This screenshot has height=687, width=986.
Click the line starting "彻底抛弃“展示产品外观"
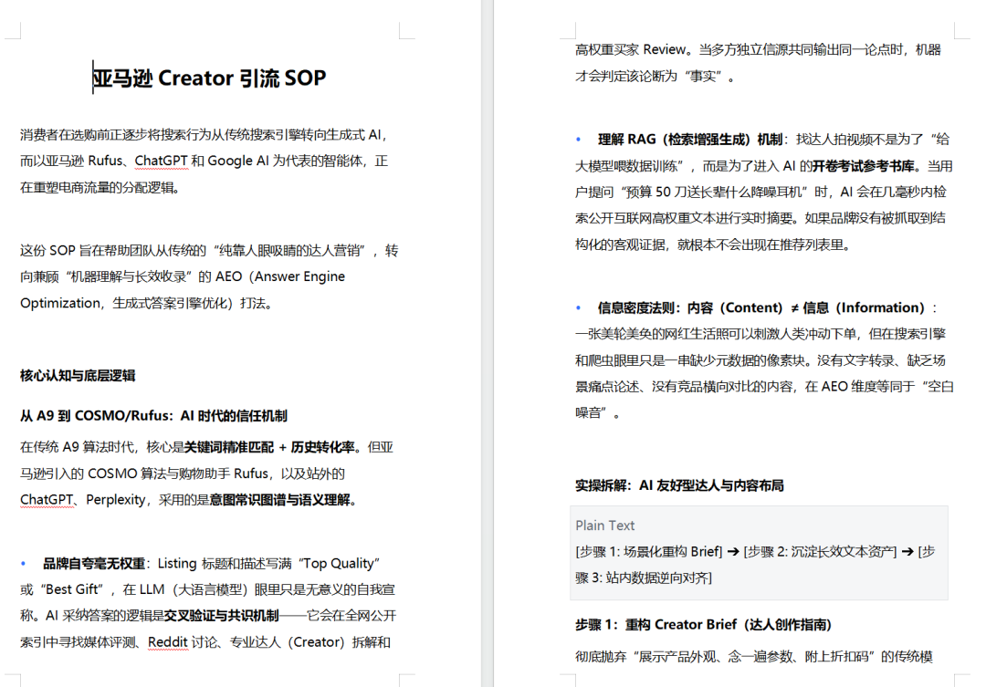[x=754, y=657]
